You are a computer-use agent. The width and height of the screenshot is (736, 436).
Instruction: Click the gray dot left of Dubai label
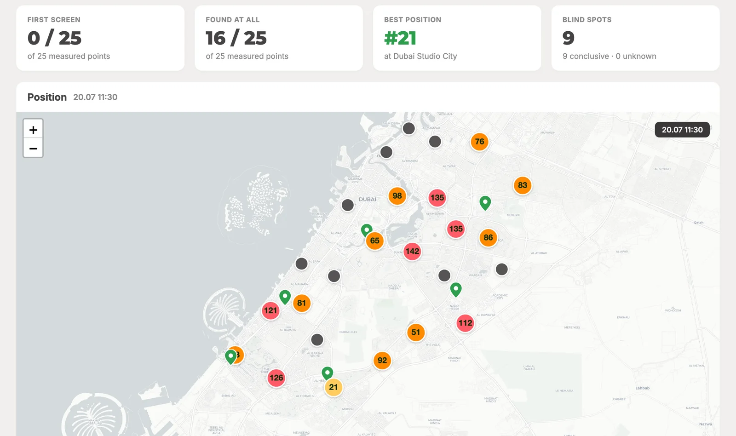(348, 205)
